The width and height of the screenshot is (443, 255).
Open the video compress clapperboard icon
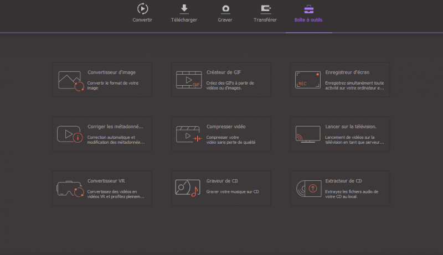point(188,134)
